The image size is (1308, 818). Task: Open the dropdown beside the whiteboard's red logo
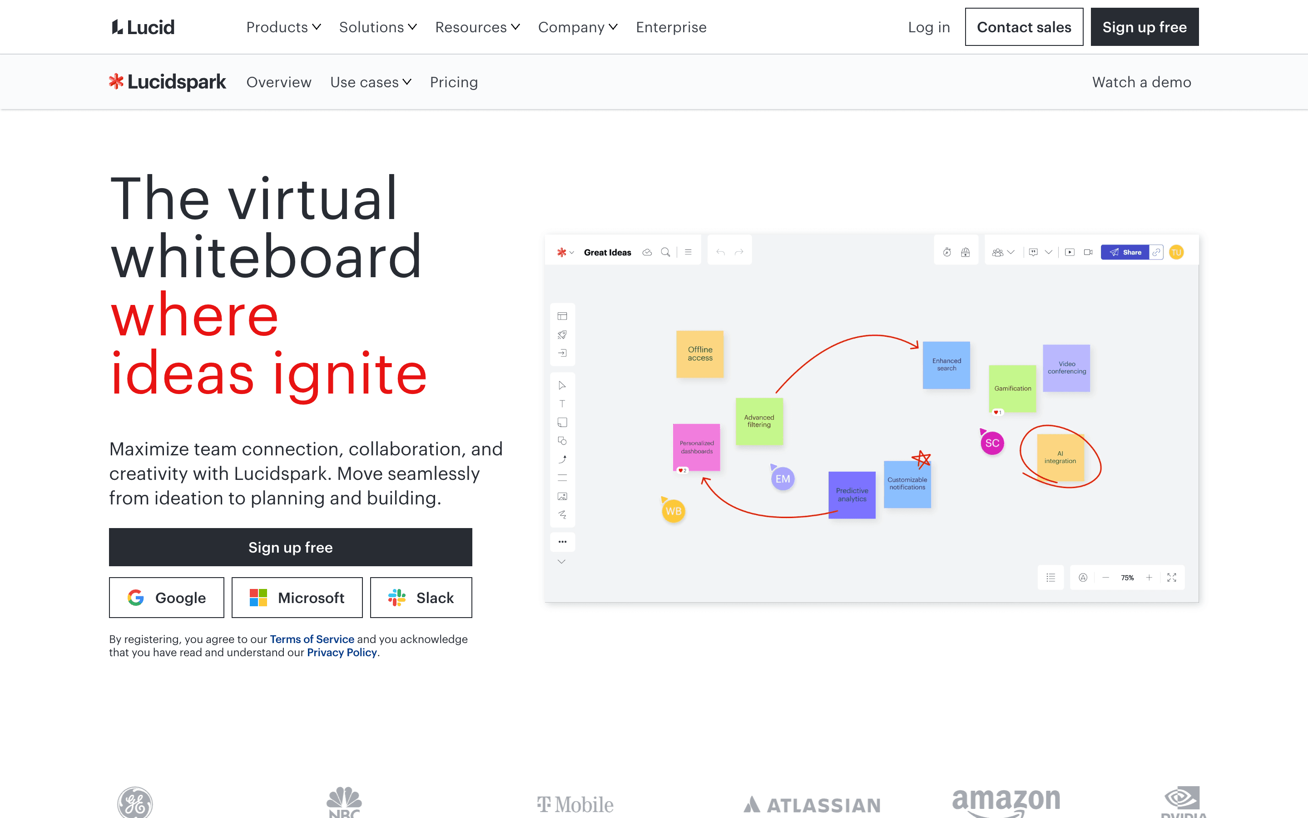pos(571,253)
